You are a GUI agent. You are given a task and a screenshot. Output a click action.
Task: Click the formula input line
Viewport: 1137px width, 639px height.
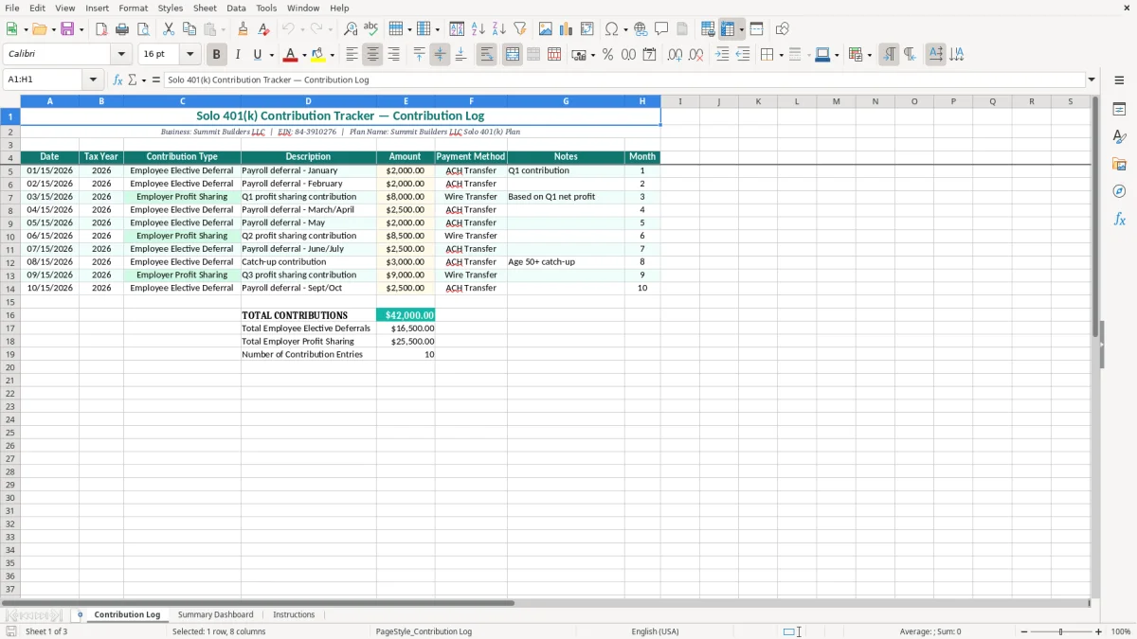coord(624,80)
